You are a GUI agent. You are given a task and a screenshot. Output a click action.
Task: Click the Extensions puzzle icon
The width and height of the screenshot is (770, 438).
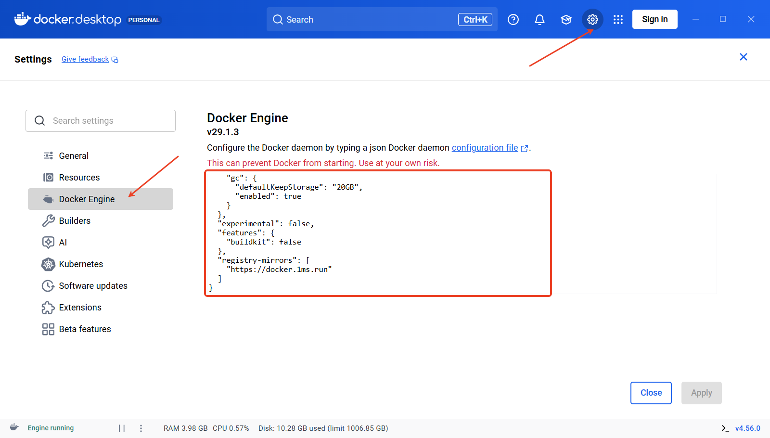(x=48, y=307)
